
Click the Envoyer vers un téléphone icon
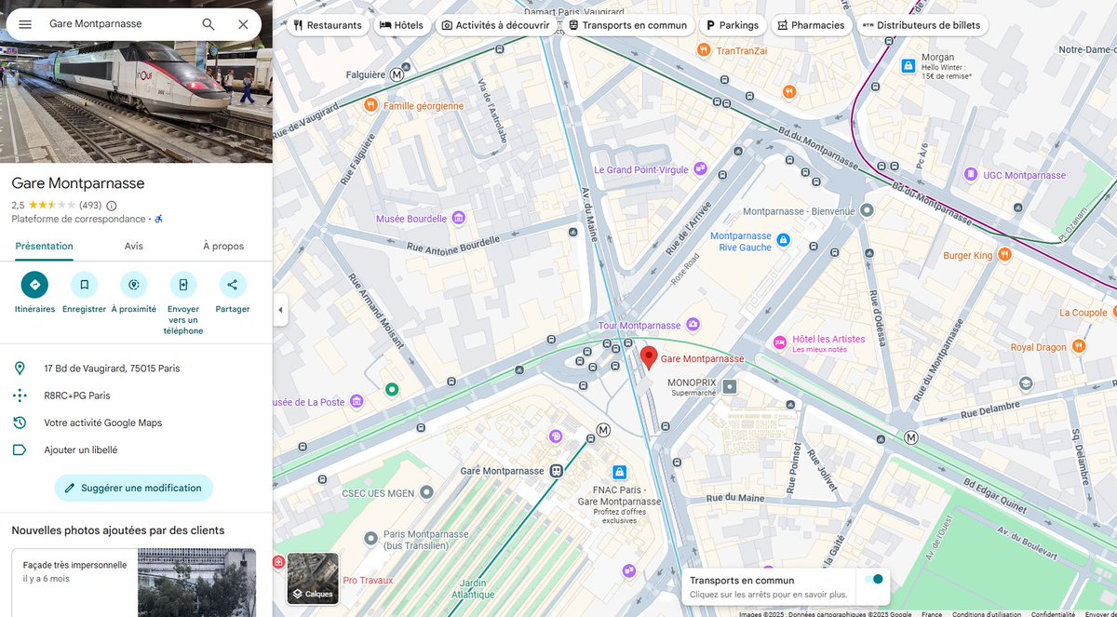pos(182,287)
